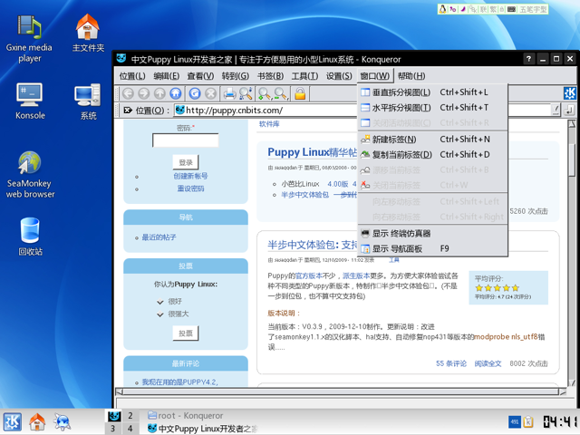This screenshot has height=435, width=580.
Task: Choose 水平拆分视图(T) menu entry
Action: tap(432, 108)
